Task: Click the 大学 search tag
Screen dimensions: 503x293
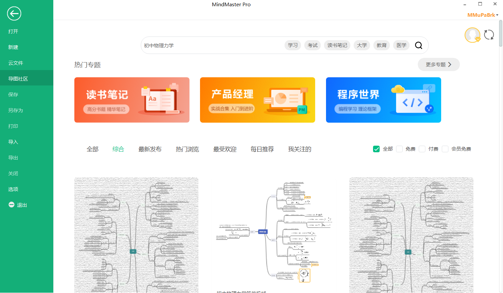Action: click(x=362, y=45)
